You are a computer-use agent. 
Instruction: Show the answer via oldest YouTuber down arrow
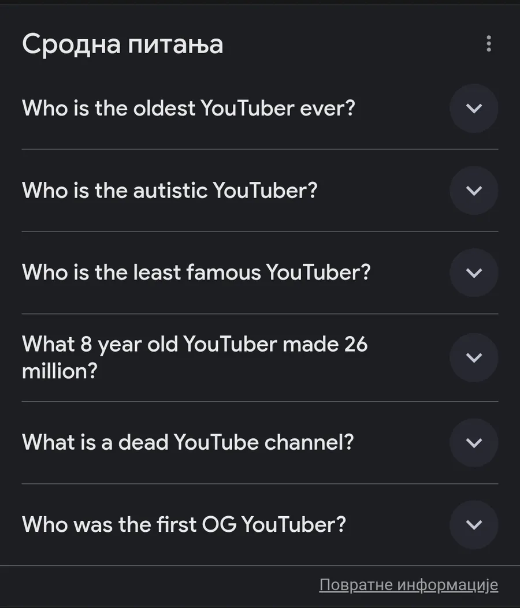[x=474, y=109]
